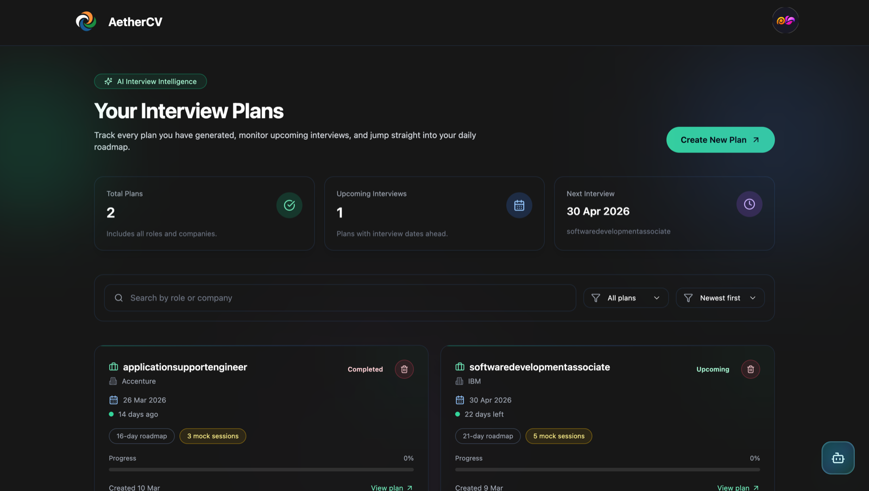Click the IBM company name
This screenshot has width=869, height=491.
pyautogui.click(x=474, y=381)
